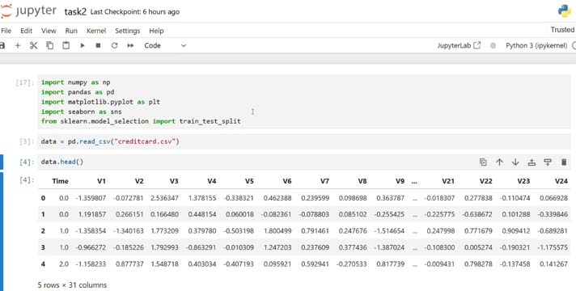Click into the read_csv code cell
576x291 pixels.
pos(303,141)
